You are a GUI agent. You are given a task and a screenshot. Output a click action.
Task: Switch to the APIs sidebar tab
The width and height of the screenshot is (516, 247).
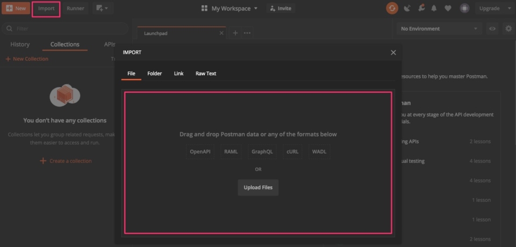[x=110, y=45]
